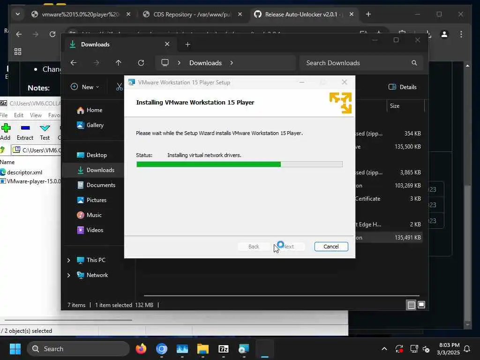
Task: Open the browser profile icon
Action: coord(444,34)
